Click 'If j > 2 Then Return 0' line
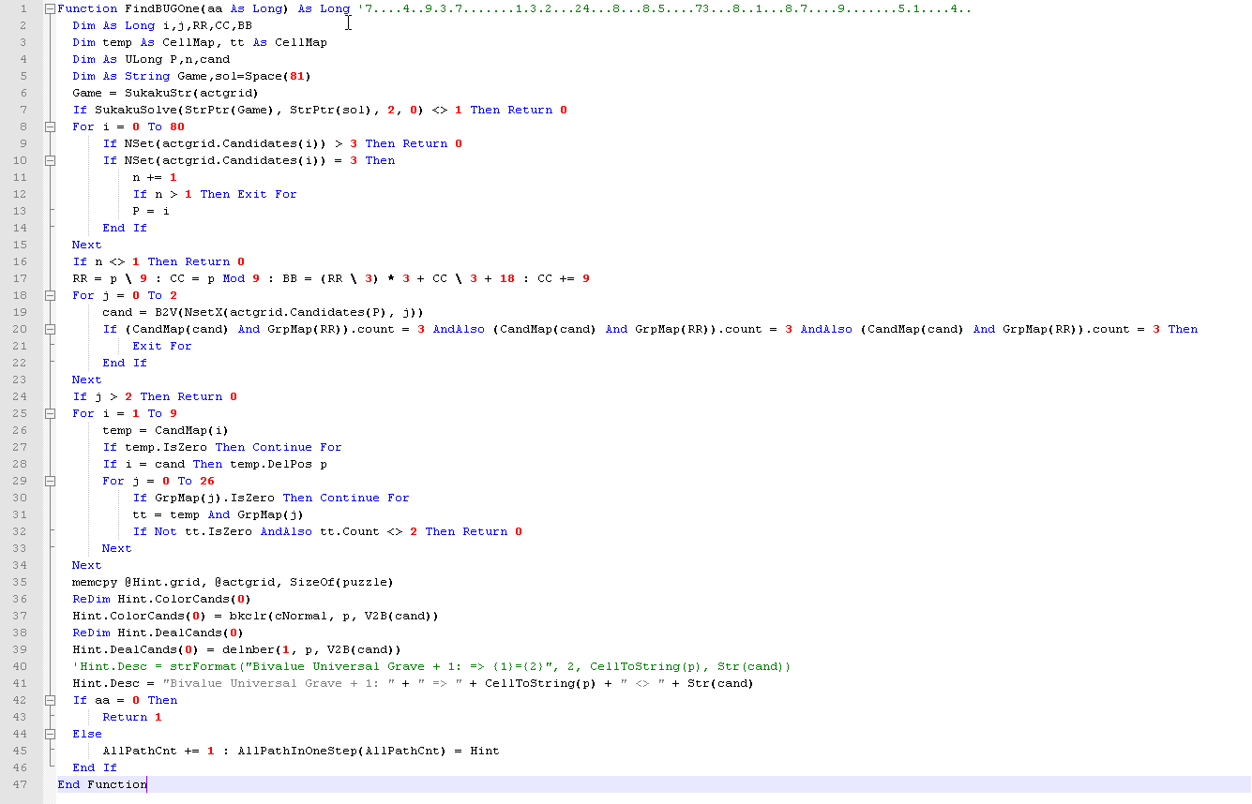Image resolution: width=1252 pixels, height=804 pixels. click(x=155, y=396)
